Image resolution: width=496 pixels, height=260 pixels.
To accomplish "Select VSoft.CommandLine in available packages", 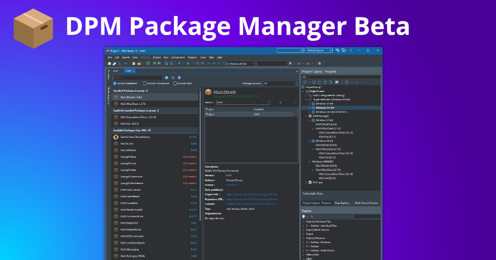I will [x=156, y=216].
